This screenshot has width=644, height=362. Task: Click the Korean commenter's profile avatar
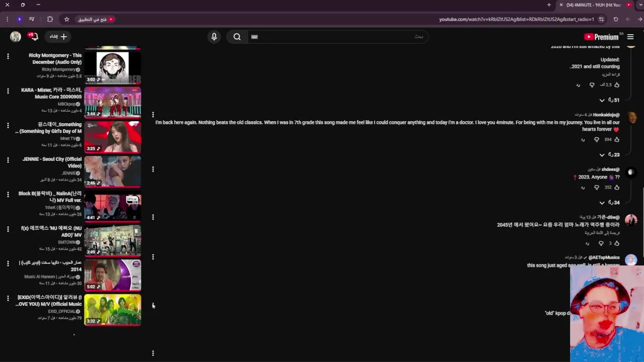tap(631, 220)
